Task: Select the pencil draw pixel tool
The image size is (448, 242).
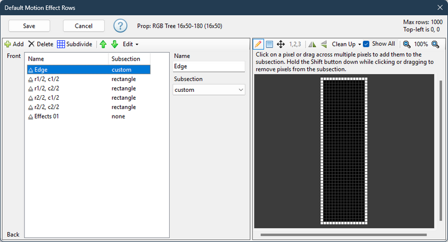Action: (258, 44)
